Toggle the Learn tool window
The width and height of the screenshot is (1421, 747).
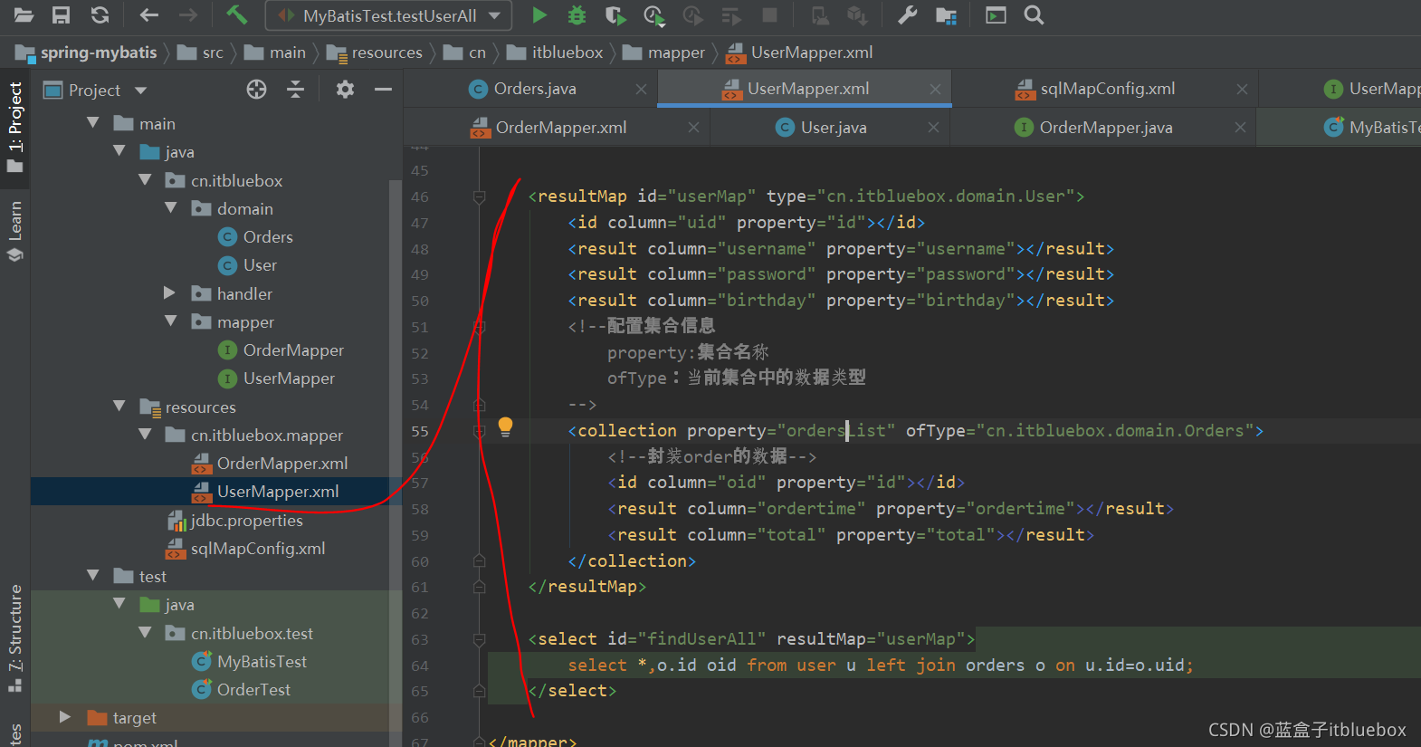click(x=14, y=230)
